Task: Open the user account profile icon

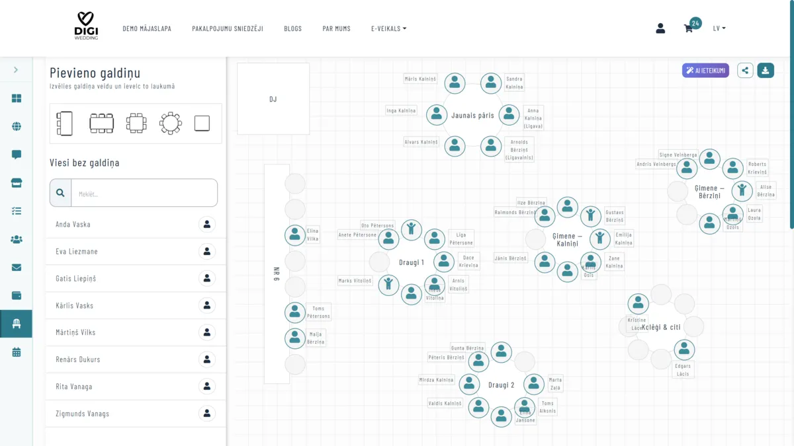Action: click(x=660, y=28)
